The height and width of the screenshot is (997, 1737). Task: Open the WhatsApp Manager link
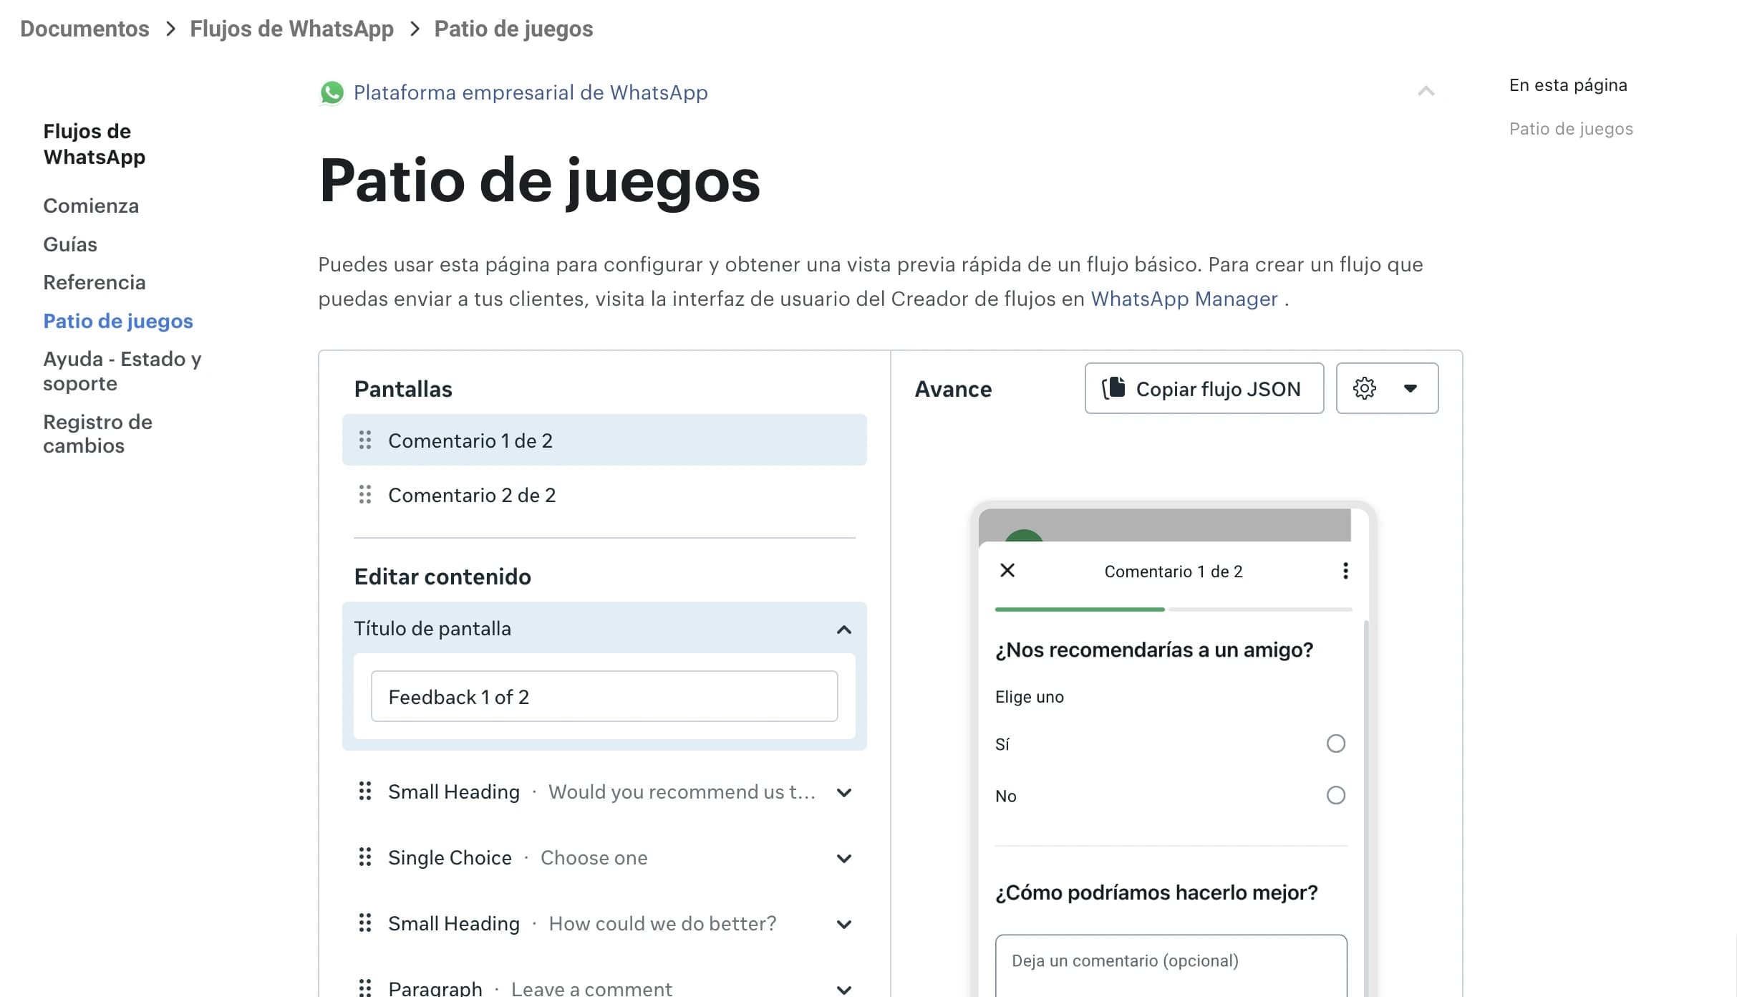(x=1184, y=299)
